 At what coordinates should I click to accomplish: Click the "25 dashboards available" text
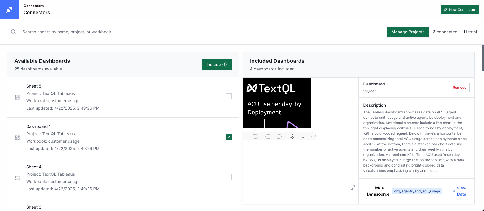coord(38,69)
